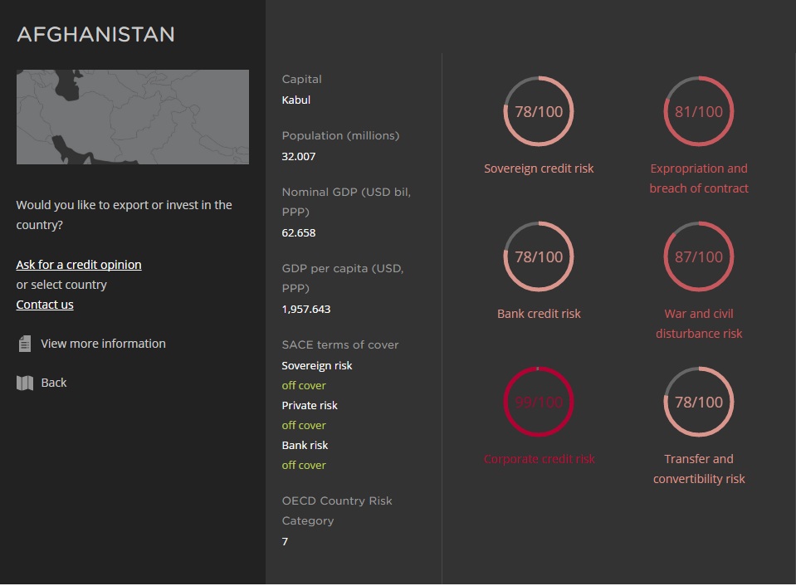This screenshot has height=586, width=796.
Task: Select the War and civil disturbance risk label
Action: [x=699, y=324]
